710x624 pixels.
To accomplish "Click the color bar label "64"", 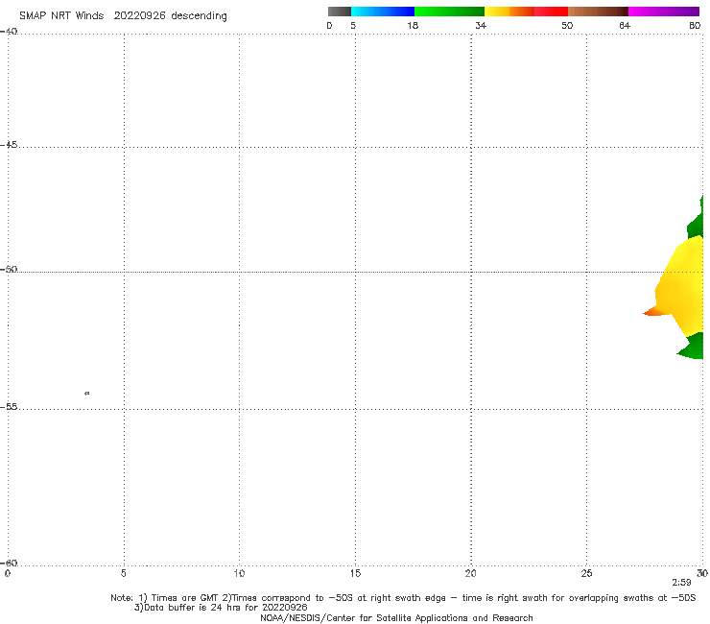I will point(625,26).
